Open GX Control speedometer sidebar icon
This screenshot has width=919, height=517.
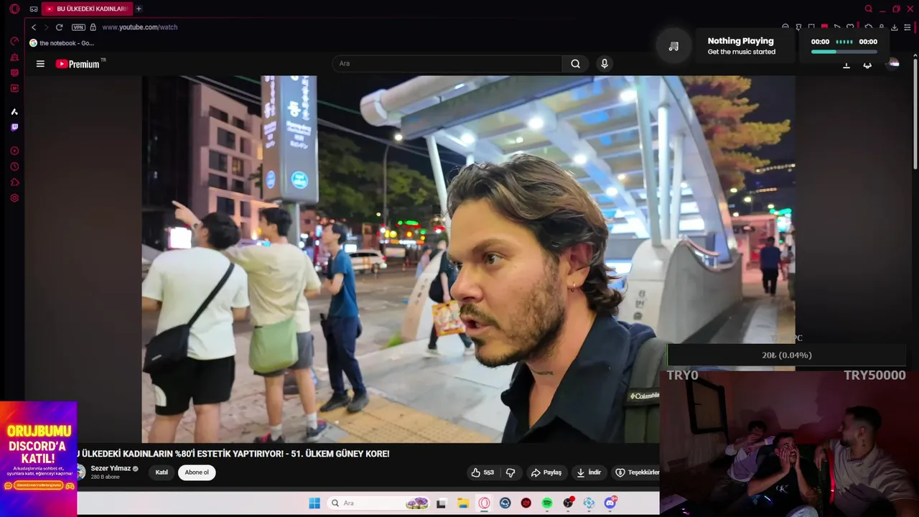(14, 41)
